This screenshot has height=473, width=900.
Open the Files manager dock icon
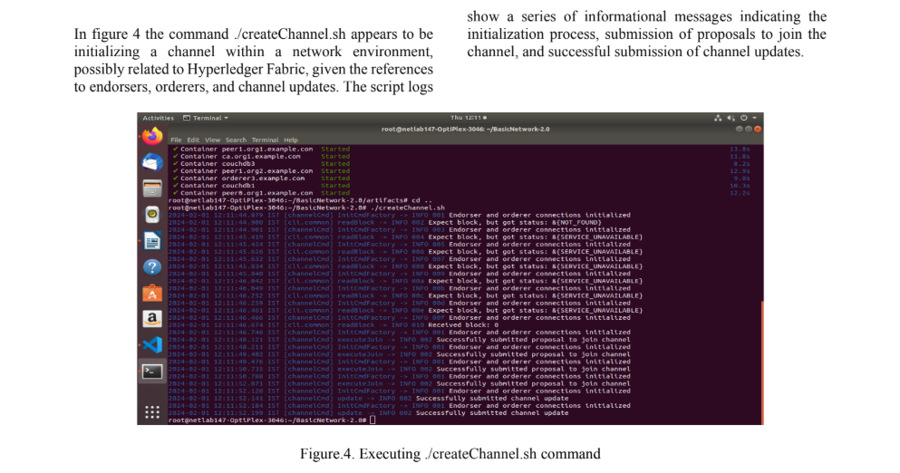[152, 188]
